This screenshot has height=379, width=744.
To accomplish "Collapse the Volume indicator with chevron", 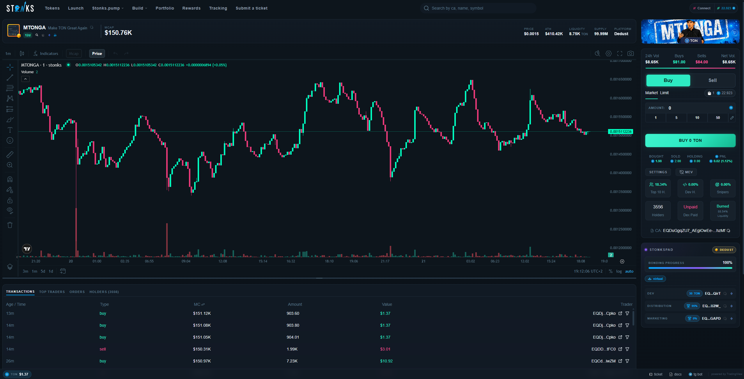I will point(25,79).
